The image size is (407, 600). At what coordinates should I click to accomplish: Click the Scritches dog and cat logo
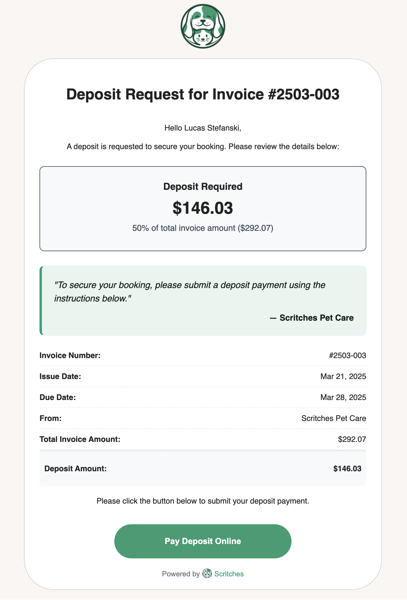click(203, 26)
